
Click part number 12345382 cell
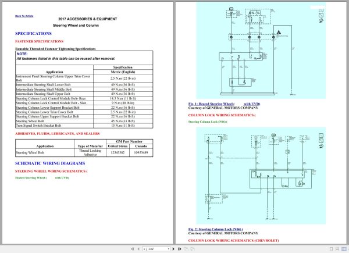pos(117,152)
